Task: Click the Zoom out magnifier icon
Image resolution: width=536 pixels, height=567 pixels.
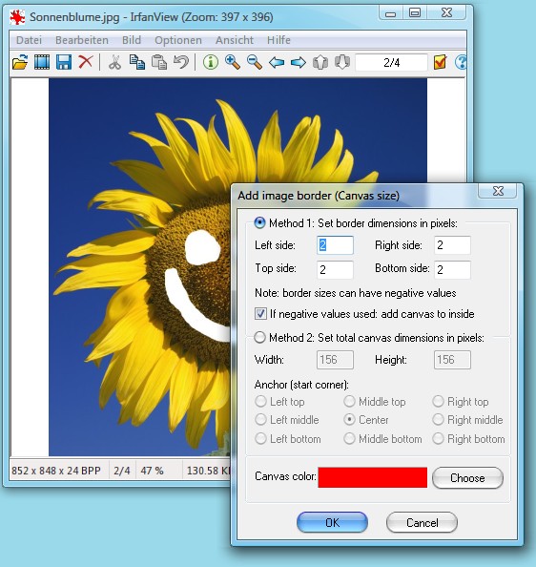Action: click(x=255, y=62)
